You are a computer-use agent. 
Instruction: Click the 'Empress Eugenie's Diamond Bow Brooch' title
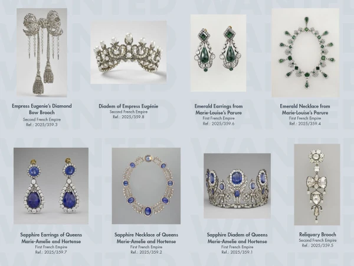(x=42, y=109)
